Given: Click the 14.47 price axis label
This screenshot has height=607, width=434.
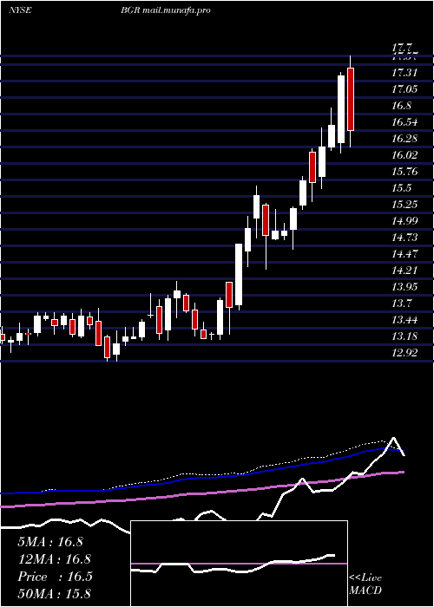Looking at the screenshot, I should 404,253.
